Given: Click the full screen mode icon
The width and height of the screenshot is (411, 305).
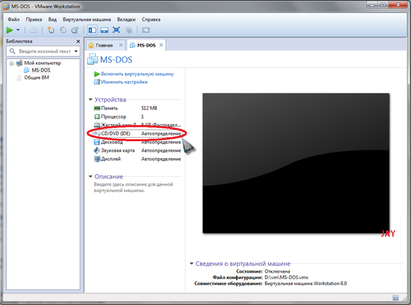Looking at the screenshot, I should tap(116, 30).
